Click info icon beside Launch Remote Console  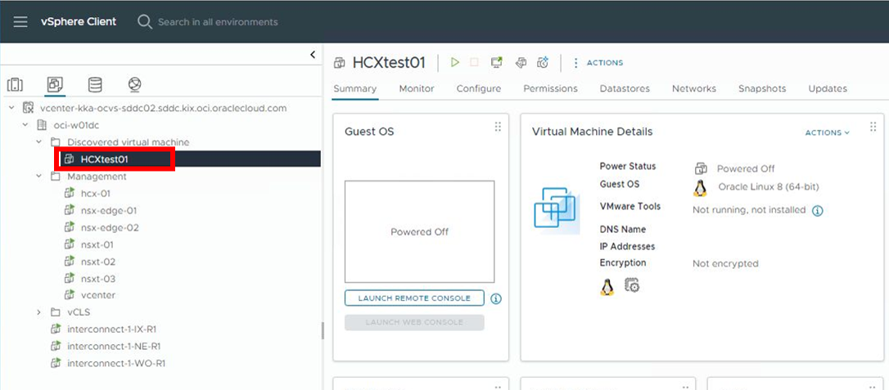tap(495, 298)
